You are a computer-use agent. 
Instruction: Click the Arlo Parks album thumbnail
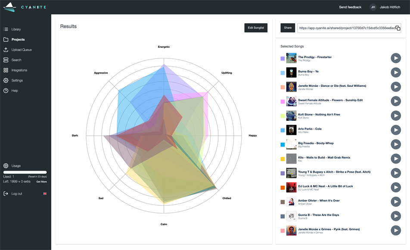291,130
